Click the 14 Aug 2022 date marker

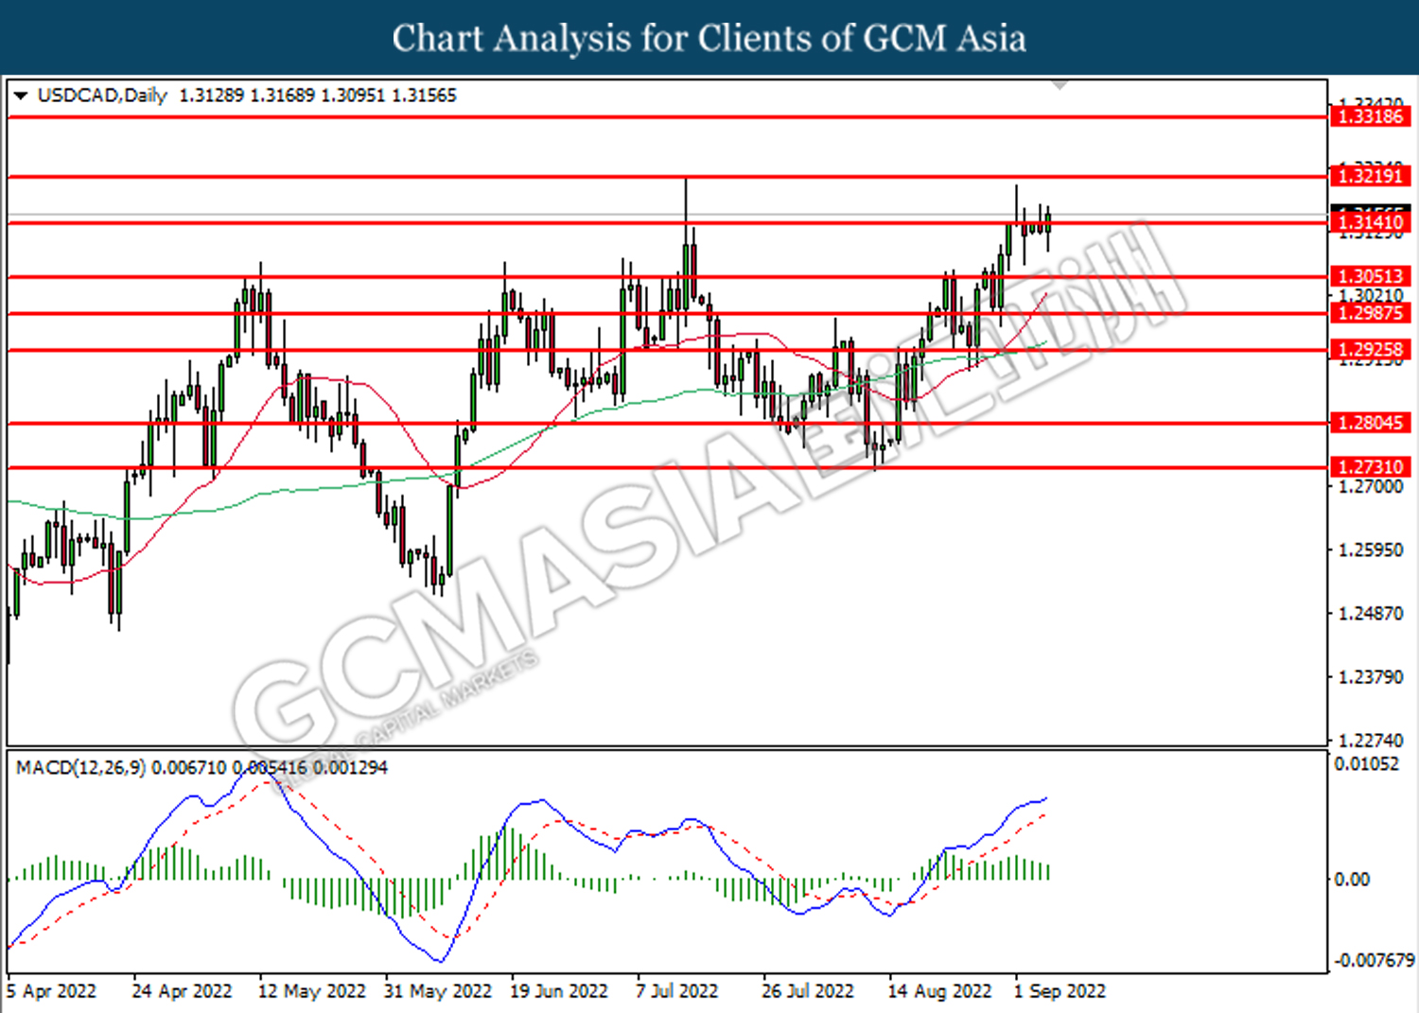pos(939,991)
